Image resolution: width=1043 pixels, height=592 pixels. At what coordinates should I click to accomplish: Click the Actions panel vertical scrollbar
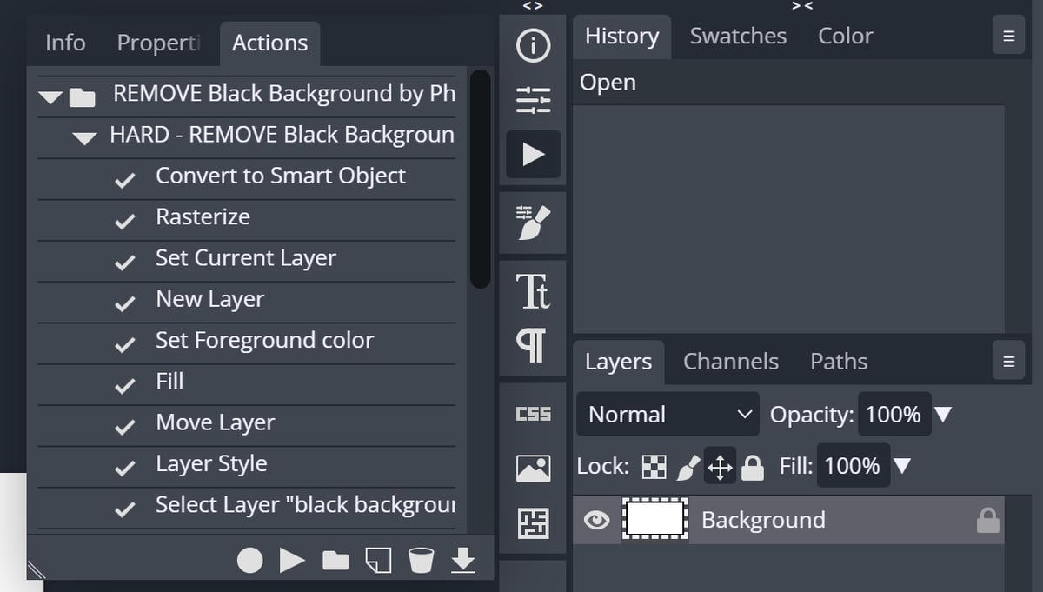point(480,178)
